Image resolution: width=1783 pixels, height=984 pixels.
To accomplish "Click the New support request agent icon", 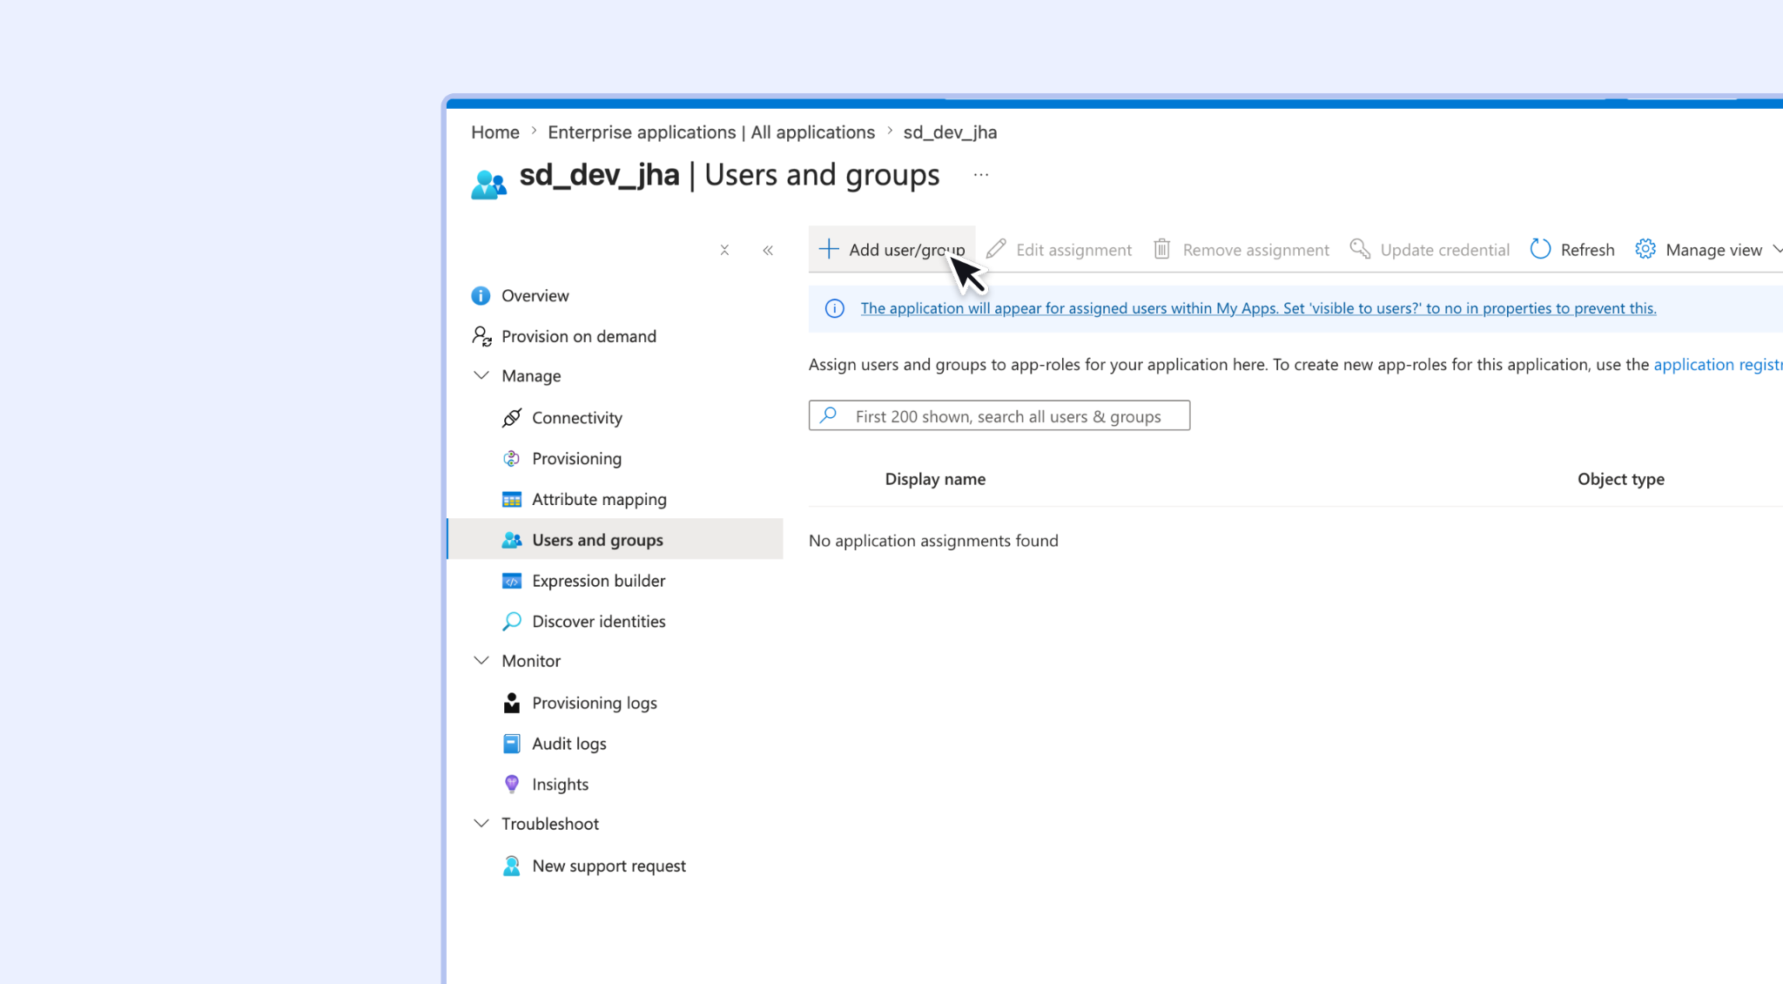I will click(x=512, y=866).
